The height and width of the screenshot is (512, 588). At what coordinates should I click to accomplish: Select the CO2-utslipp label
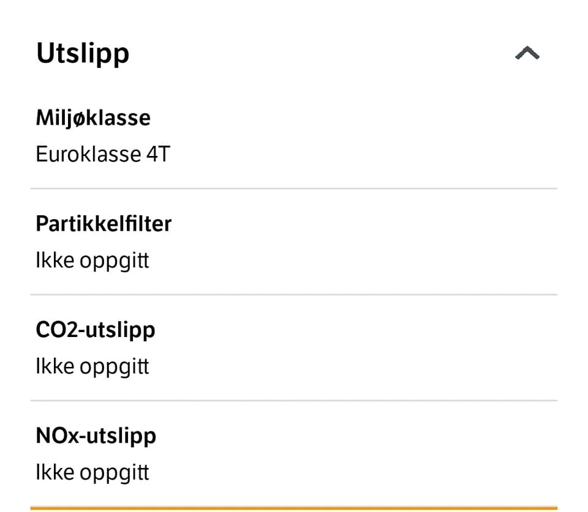click(x=96, y=330)
